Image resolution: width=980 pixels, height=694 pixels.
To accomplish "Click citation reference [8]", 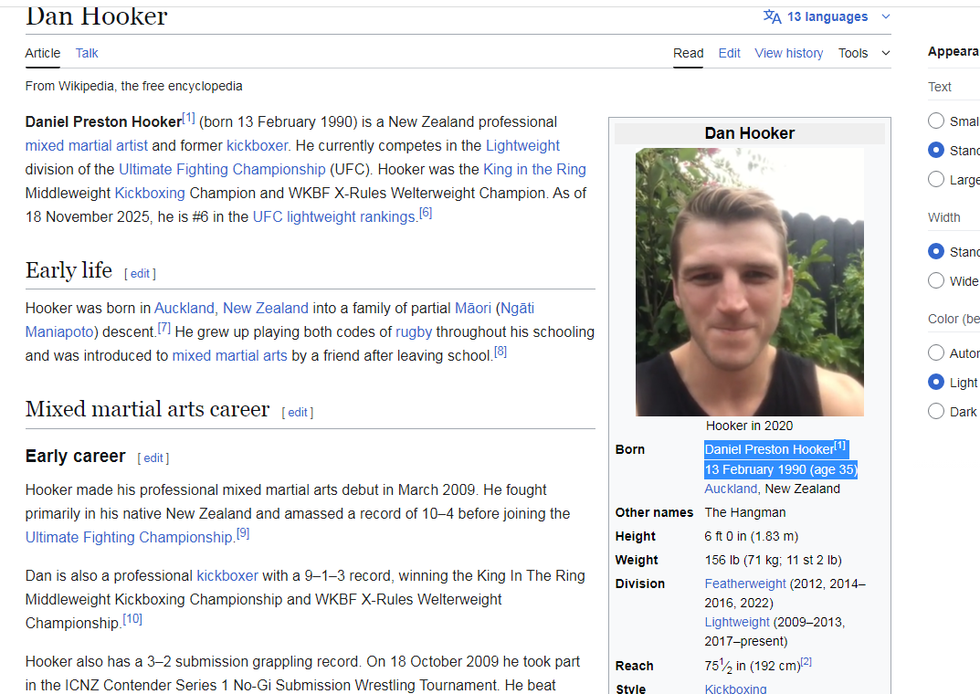I will 500,351.
